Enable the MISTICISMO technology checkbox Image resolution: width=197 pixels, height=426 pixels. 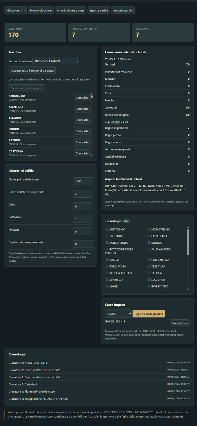107,229
